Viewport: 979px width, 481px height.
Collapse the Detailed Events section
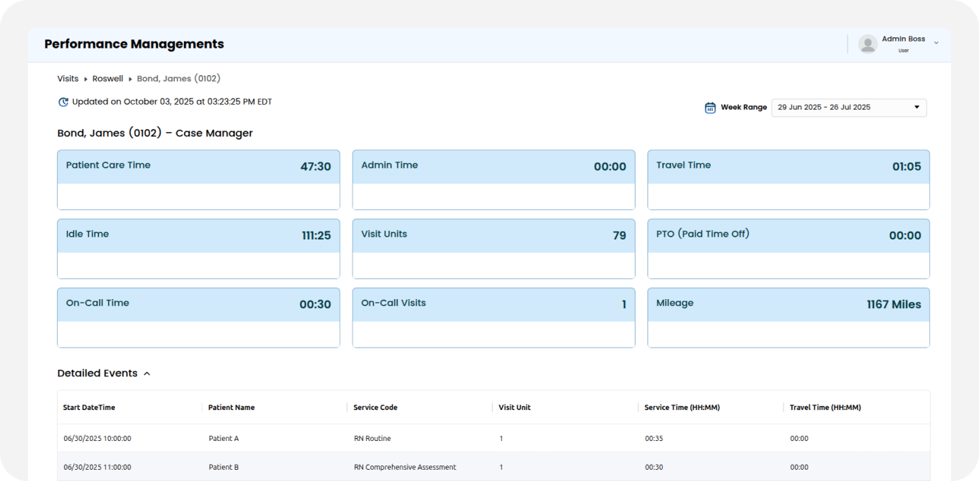click(x=147, y=374)
